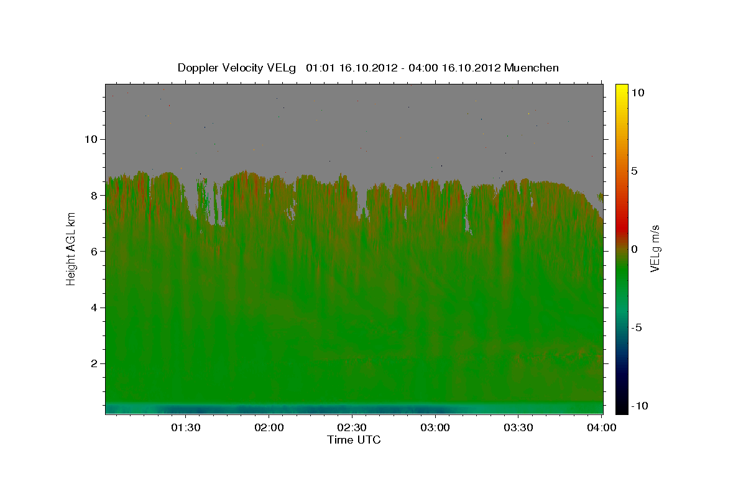This screenshot has width=746, height=497.
Task: Click the yellow top of the colorbar
Action: pos(621,88)
